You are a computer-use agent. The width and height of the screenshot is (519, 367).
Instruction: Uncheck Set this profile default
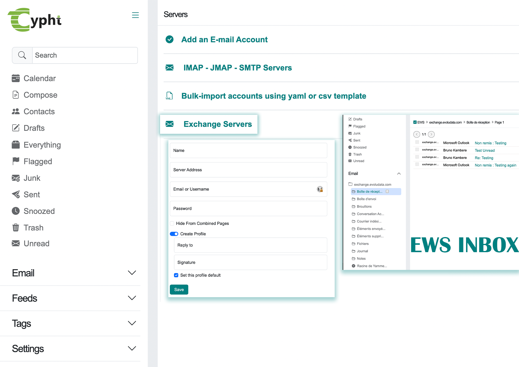click(x=176, y=275)
